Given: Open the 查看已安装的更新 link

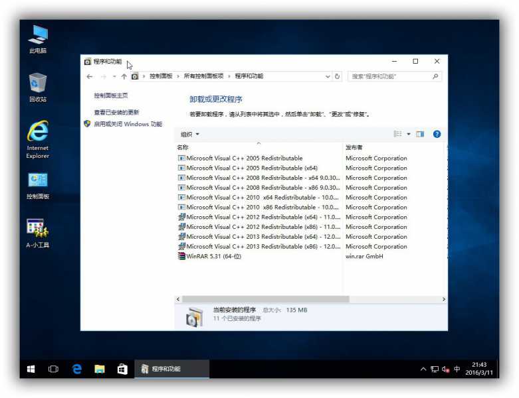Looking at the screenshot, I should click(116, 112).
